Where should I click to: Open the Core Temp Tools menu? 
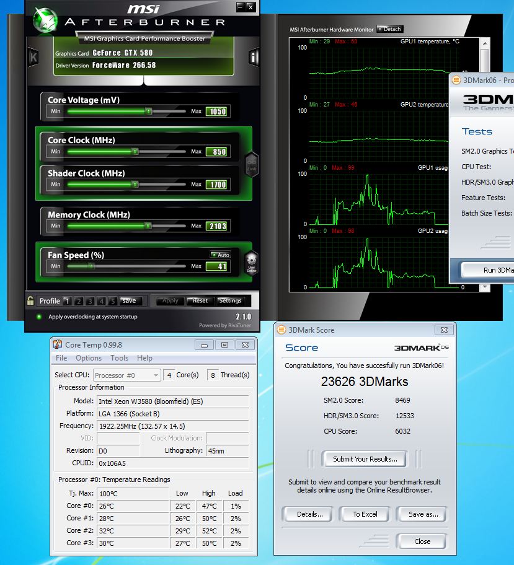click(120, 358)
